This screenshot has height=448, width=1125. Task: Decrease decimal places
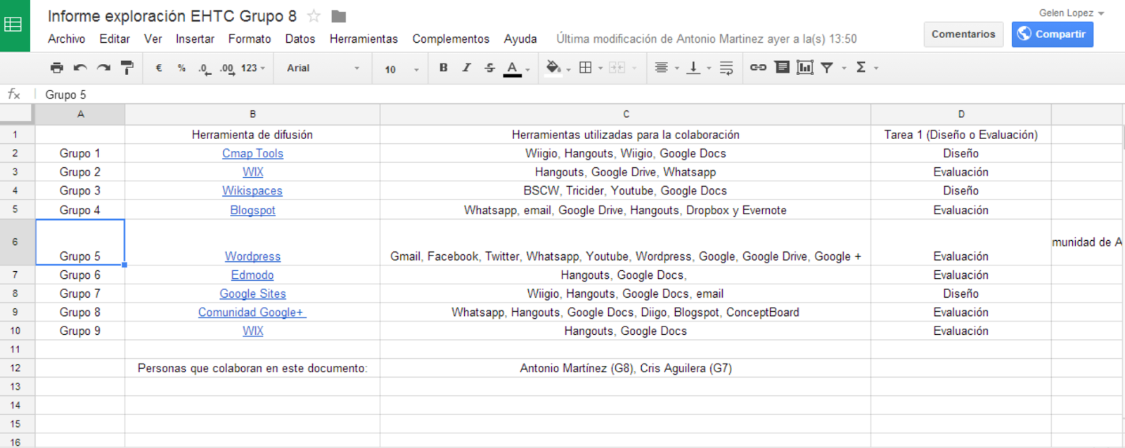[205, 68]
